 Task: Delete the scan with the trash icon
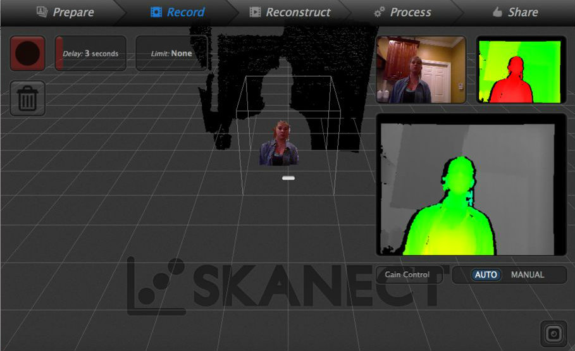(27, 98)
